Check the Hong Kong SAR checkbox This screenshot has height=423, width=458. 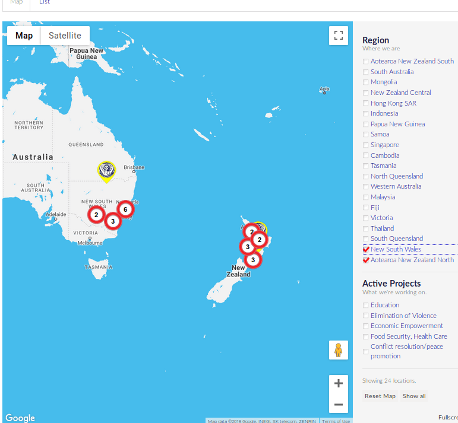point(365,103)
